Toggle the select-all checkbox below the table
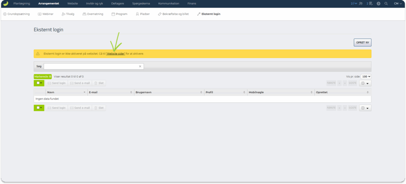 (38, 108)
